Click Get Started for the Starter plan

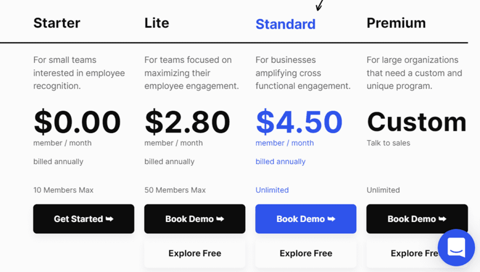pyautogui.click(x=84, y=219)
